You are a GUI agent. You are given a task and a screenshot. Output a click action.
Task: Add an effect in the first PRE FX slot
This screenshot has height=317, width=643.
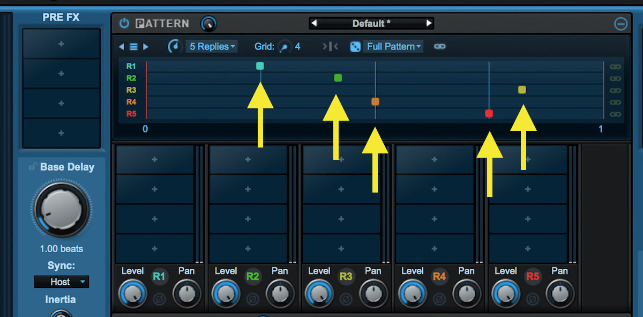click(x=61, y=43)
